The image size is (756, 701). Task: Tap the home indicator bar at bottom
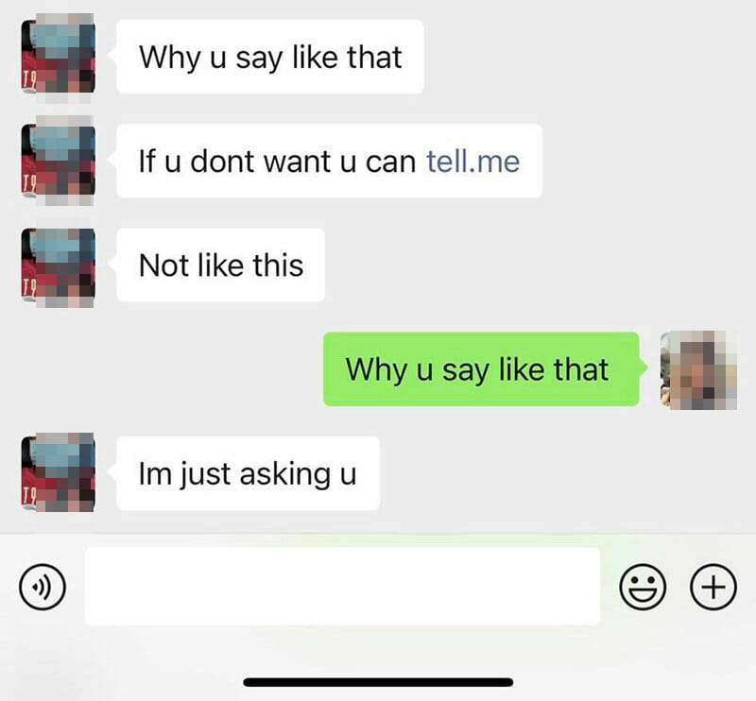(x=378, y=682)
